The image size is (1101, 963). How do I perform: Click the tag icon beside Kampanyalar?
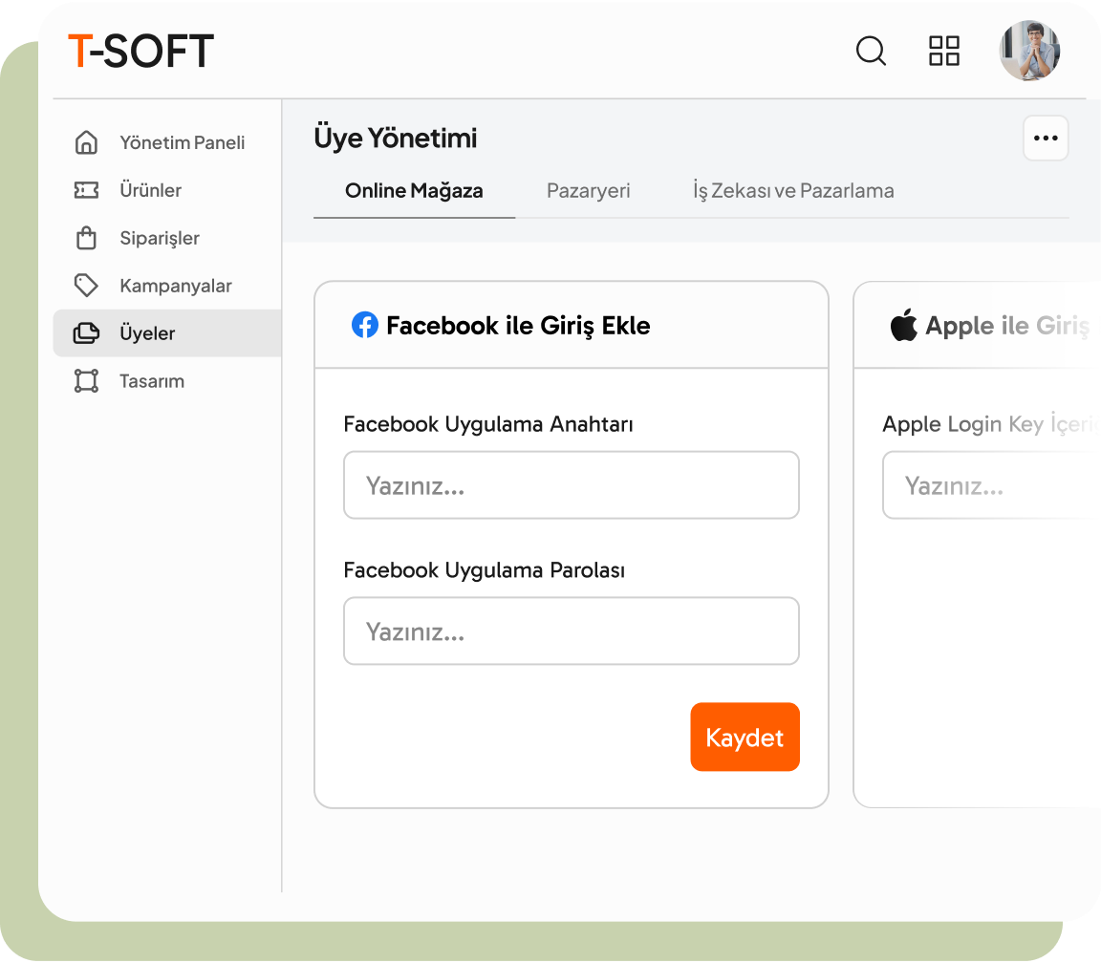coord(86,286)
